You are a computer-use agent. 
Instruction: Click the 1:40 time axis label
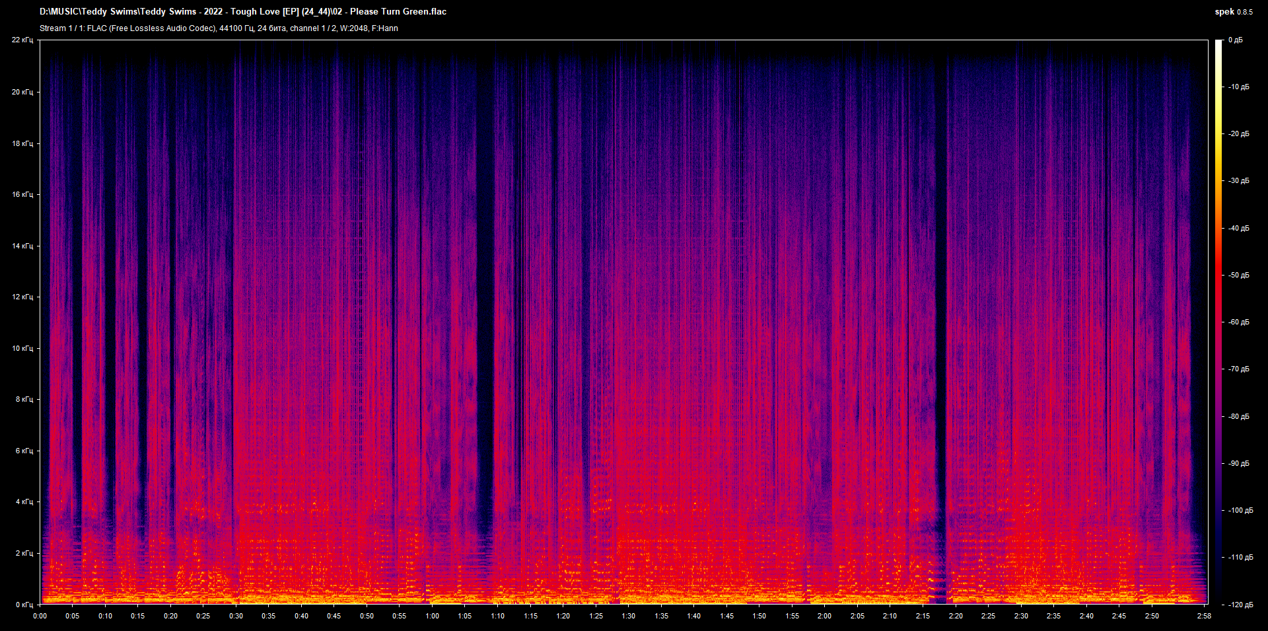(x=694, y=616)
